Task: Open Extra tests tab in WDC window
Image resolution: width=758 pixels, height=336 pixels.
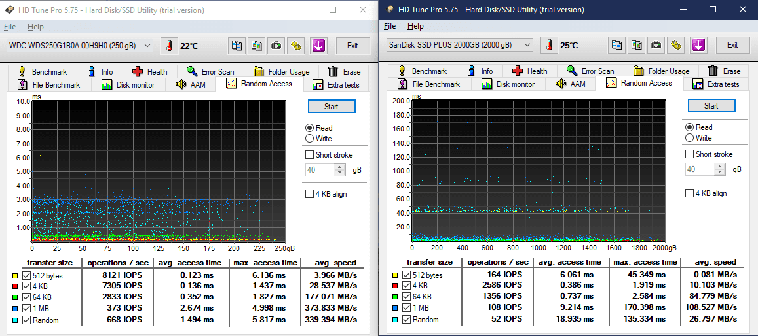Action: 336,85
